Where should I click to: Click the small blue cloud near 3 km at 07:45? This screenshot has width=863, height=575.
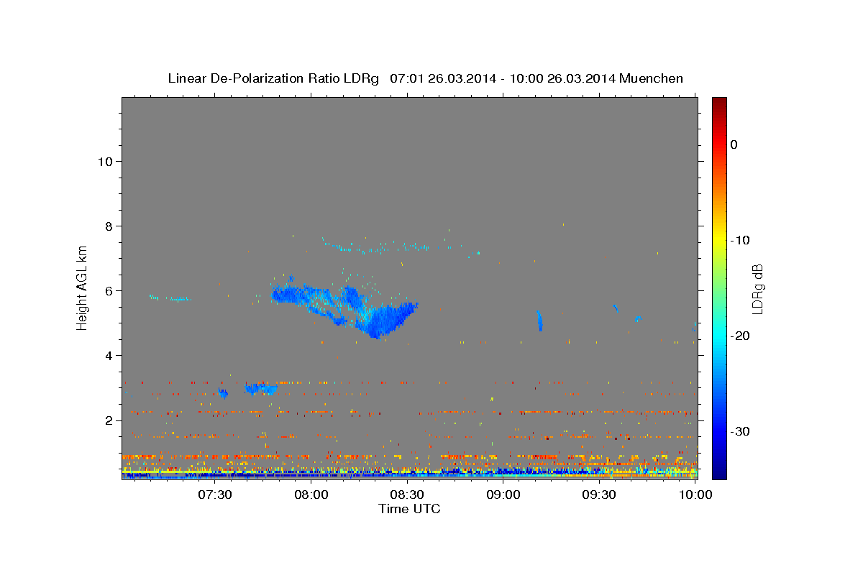coord(260,388)
